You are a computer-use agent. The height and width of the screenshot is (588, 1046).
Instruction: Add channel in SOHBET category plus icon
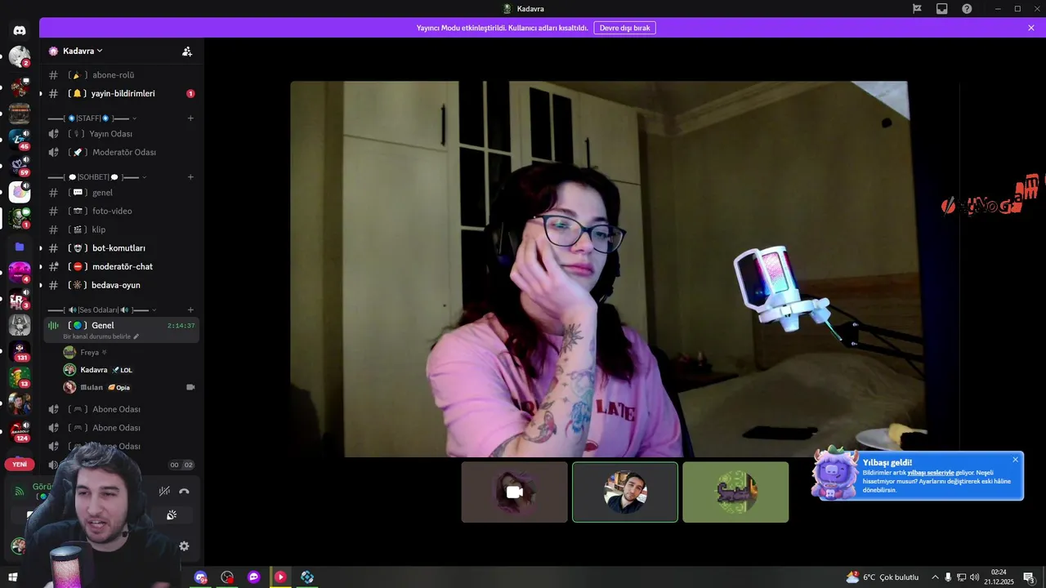point(190,177)
